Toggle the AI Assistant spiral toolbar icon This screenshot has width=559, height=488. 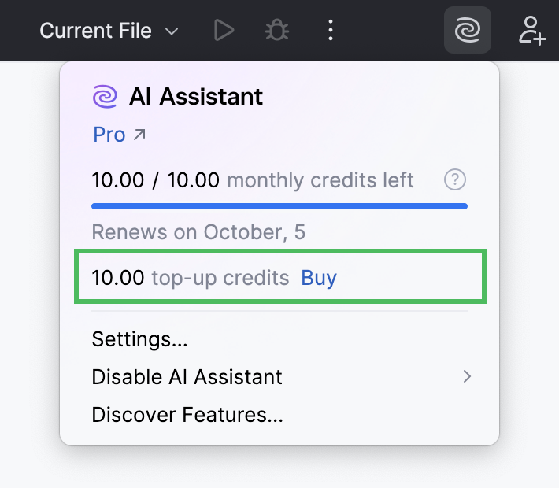tap(468, 31)
